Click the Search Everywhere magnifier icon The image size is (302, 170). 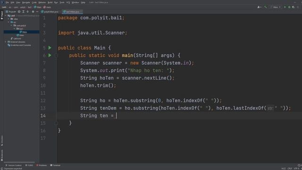coord(299,165)
